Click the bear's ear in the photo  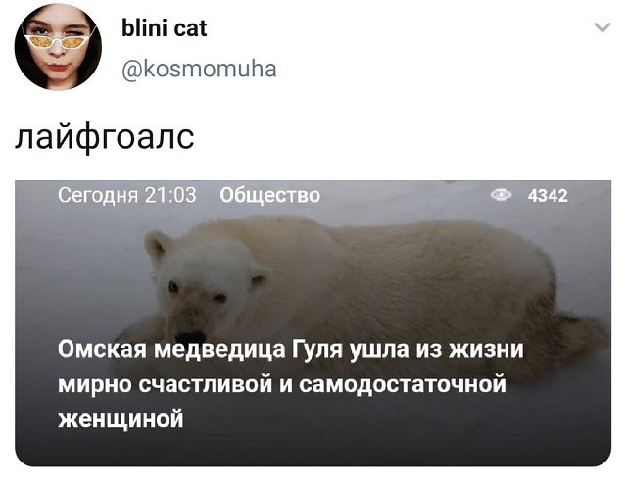(x=157, y=244)
